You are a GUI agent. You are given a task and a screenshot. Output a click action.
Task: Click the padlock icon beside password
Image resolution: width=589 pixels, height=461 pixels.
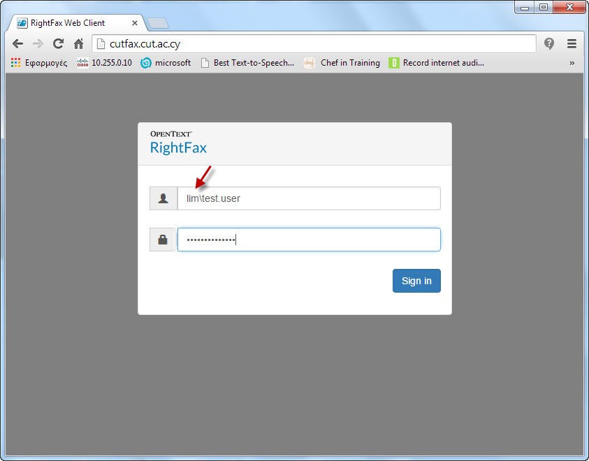point(163,240)
